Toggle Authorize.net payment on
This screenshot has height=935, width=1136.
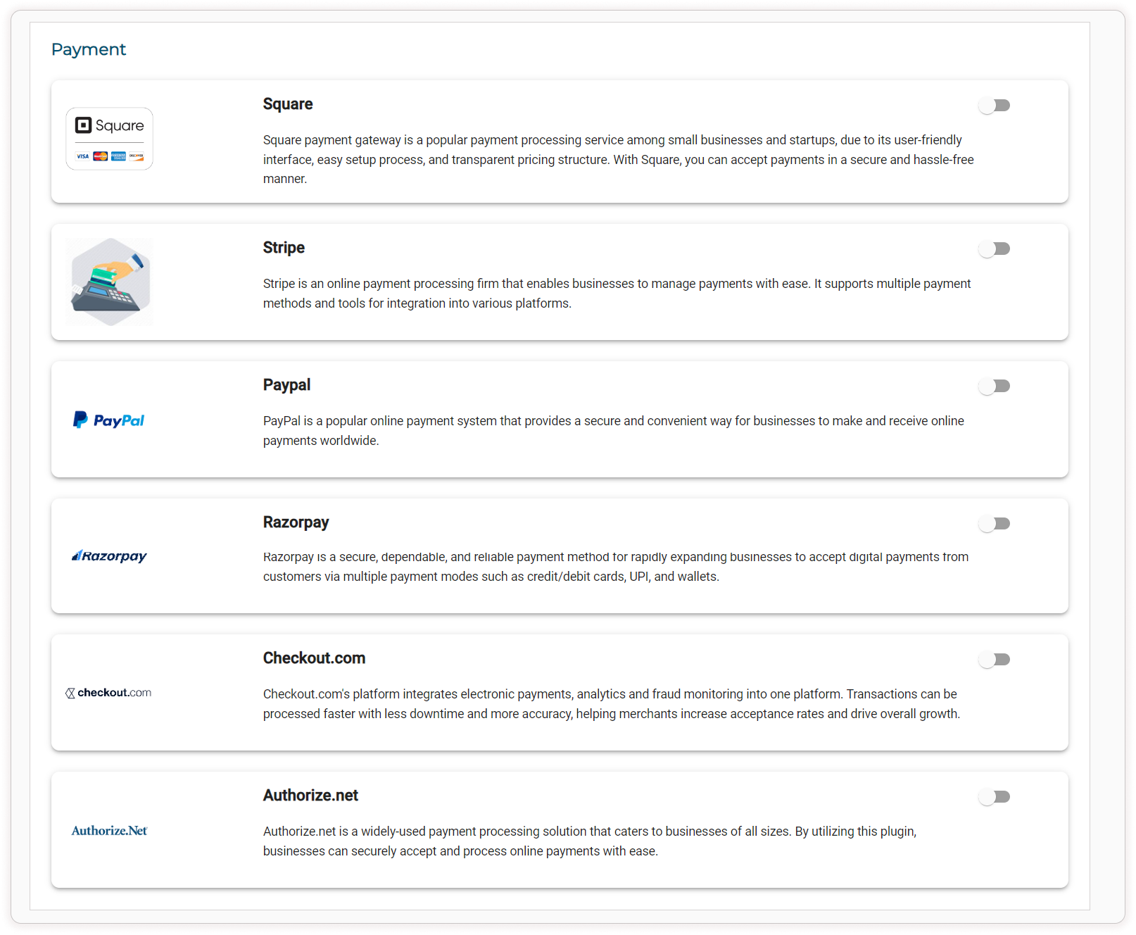[994, 797]
